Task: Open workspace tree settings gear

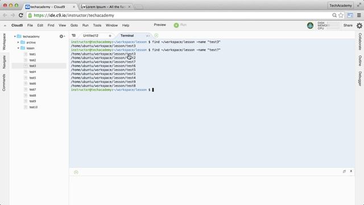Action: coord(62,36)
